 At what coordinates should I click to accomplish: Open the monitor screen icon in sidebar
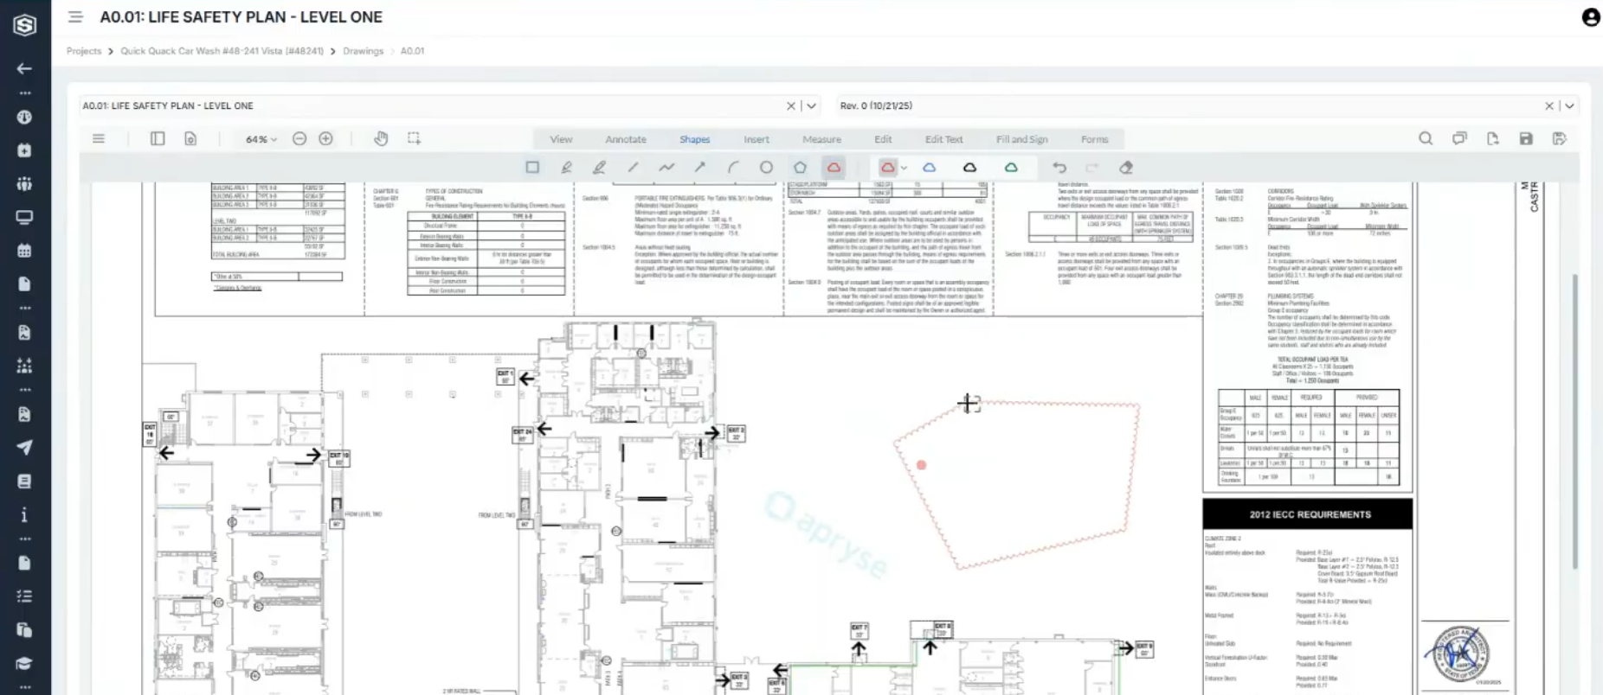(24, 217)
